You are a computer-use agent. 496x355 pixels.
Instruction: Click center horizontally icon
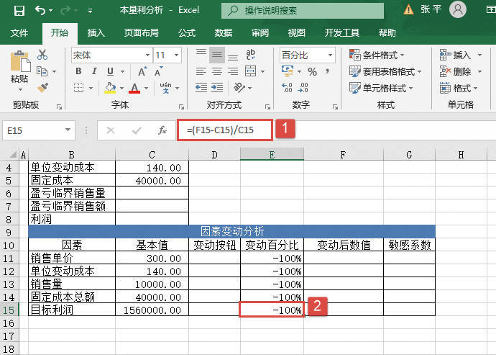217,71
